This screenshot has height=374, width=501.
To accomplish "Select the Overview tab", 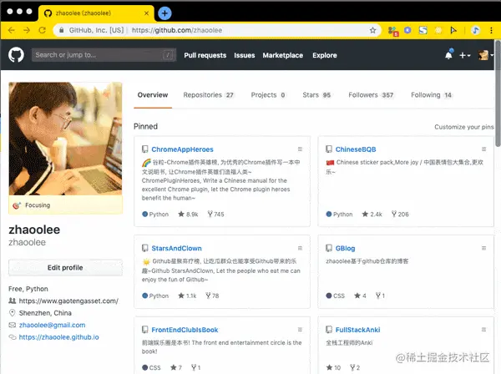I will [x=153, y=95].
